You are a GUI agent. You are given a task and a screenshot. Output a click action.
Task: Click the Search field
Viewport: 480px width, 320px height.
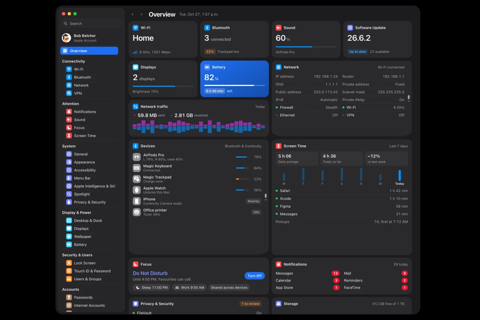[x=91, y=24]
